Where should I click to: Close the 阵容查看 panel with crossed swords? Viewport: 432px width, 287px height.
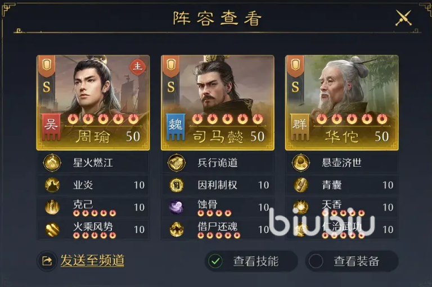click(403, 18)
